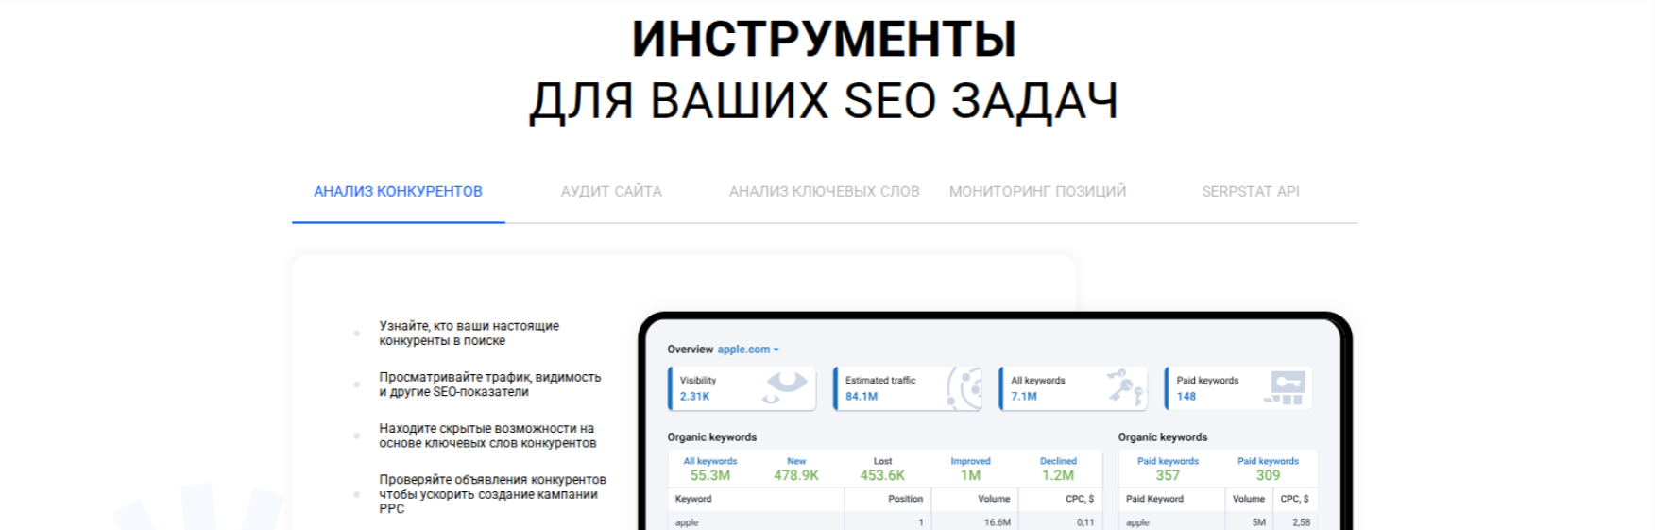Click text "Находите скрытые возможности"
Viewport: 1655px width, 530px height.
[x=487, y=436]
